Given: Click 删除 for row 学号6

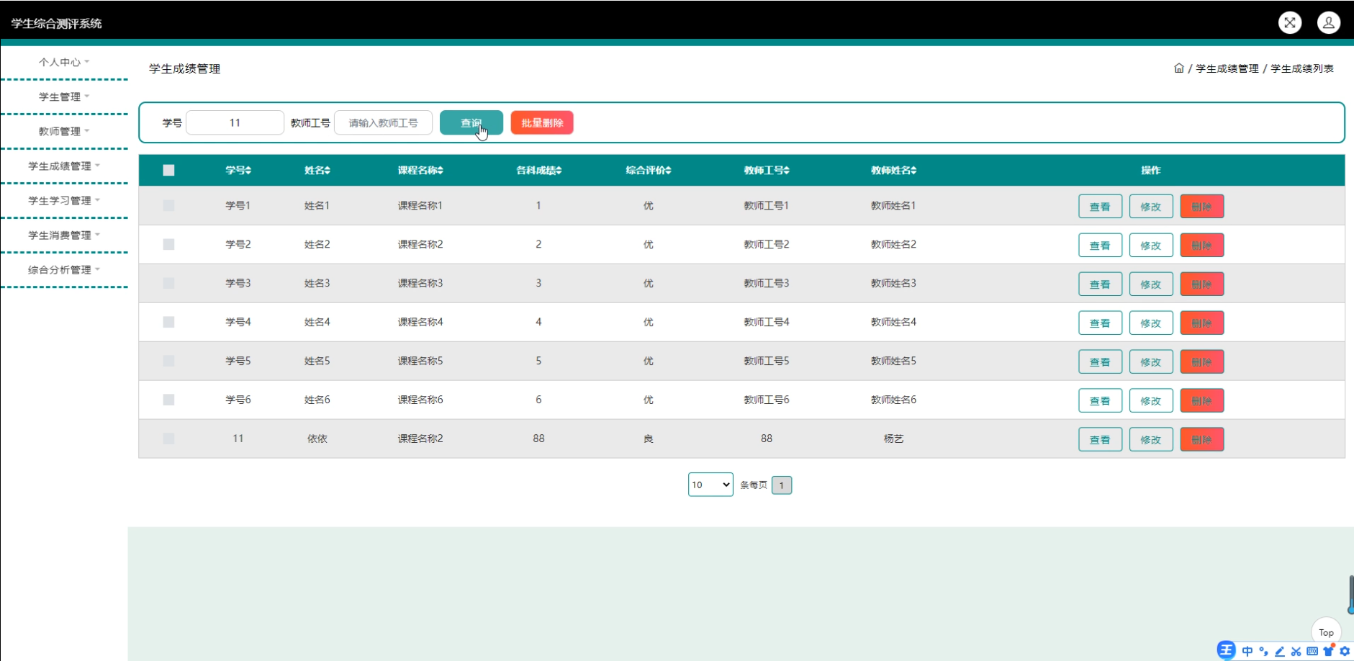Looking at the screenshot, I should click(x=1202, y=401).
